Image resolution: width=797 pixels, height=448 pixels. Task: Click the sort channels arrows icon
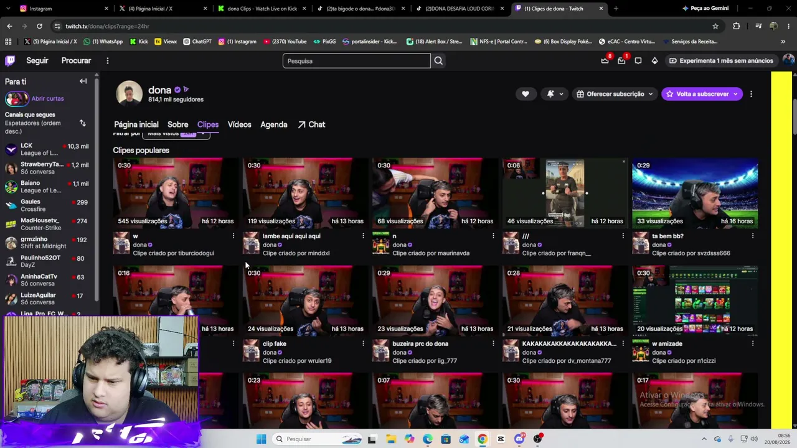pyautogui.click(x=82, y=123)
